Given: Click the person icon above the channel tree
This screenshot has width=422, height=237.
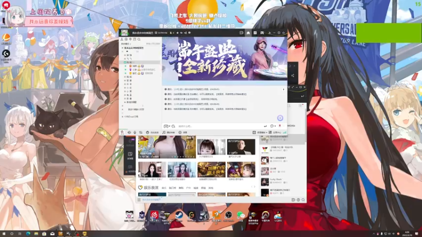Looking at the screenshot, I should tap(122, 39).
